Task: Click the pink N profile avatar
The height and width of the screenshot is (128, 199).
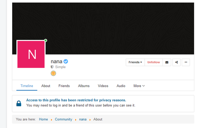Action: tap(31, 54)
